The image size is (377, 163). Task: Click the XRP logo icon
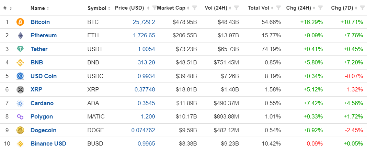pos(20,90)
